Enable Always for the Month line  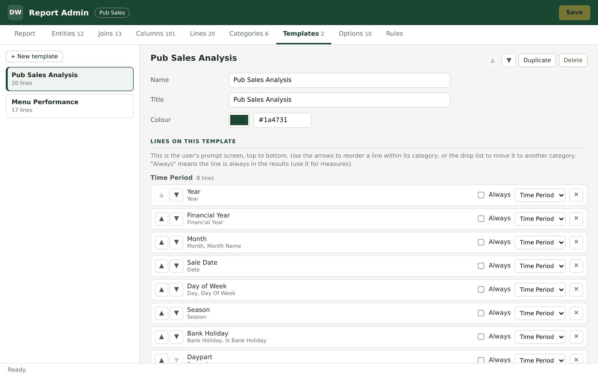(481, 242)
